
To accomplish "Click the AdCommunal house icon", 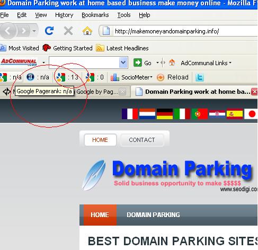I will point(172,63).
